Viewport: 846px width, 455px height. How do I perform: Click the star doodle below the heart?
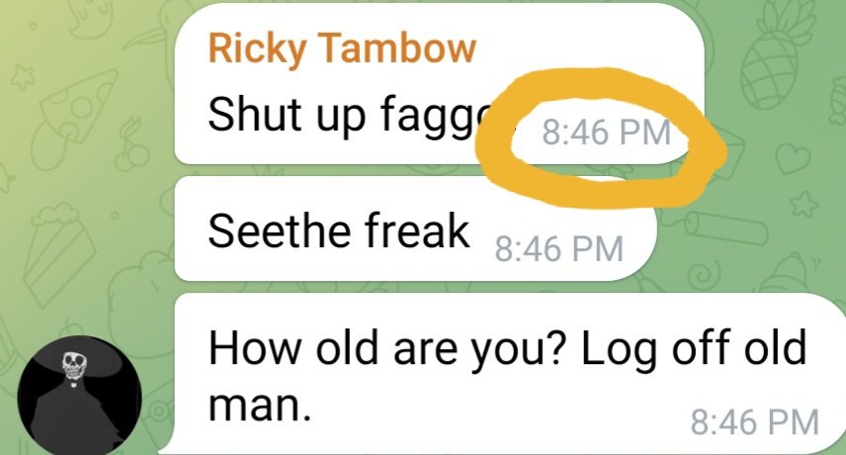click(804, 205)
